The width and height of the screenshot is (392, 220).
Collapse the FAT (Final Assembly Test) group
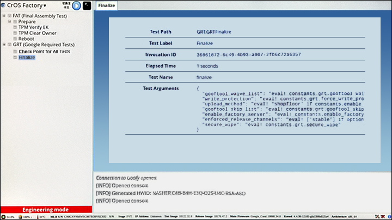click(4, 15)
